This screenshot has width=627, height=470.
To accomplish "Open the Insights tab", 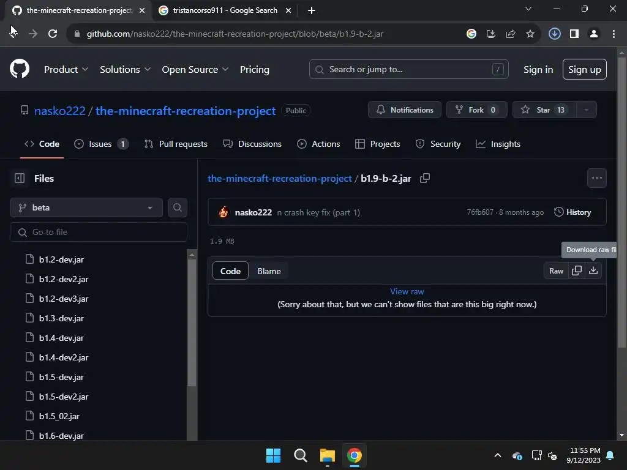I will point(498,144).
